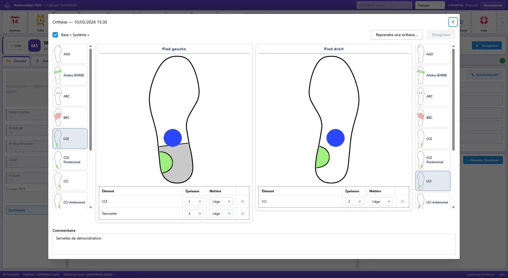This screenshot has width=508, height=278.
Task: Switch to the Dossier tab
Action: click(x=17, y=61)
